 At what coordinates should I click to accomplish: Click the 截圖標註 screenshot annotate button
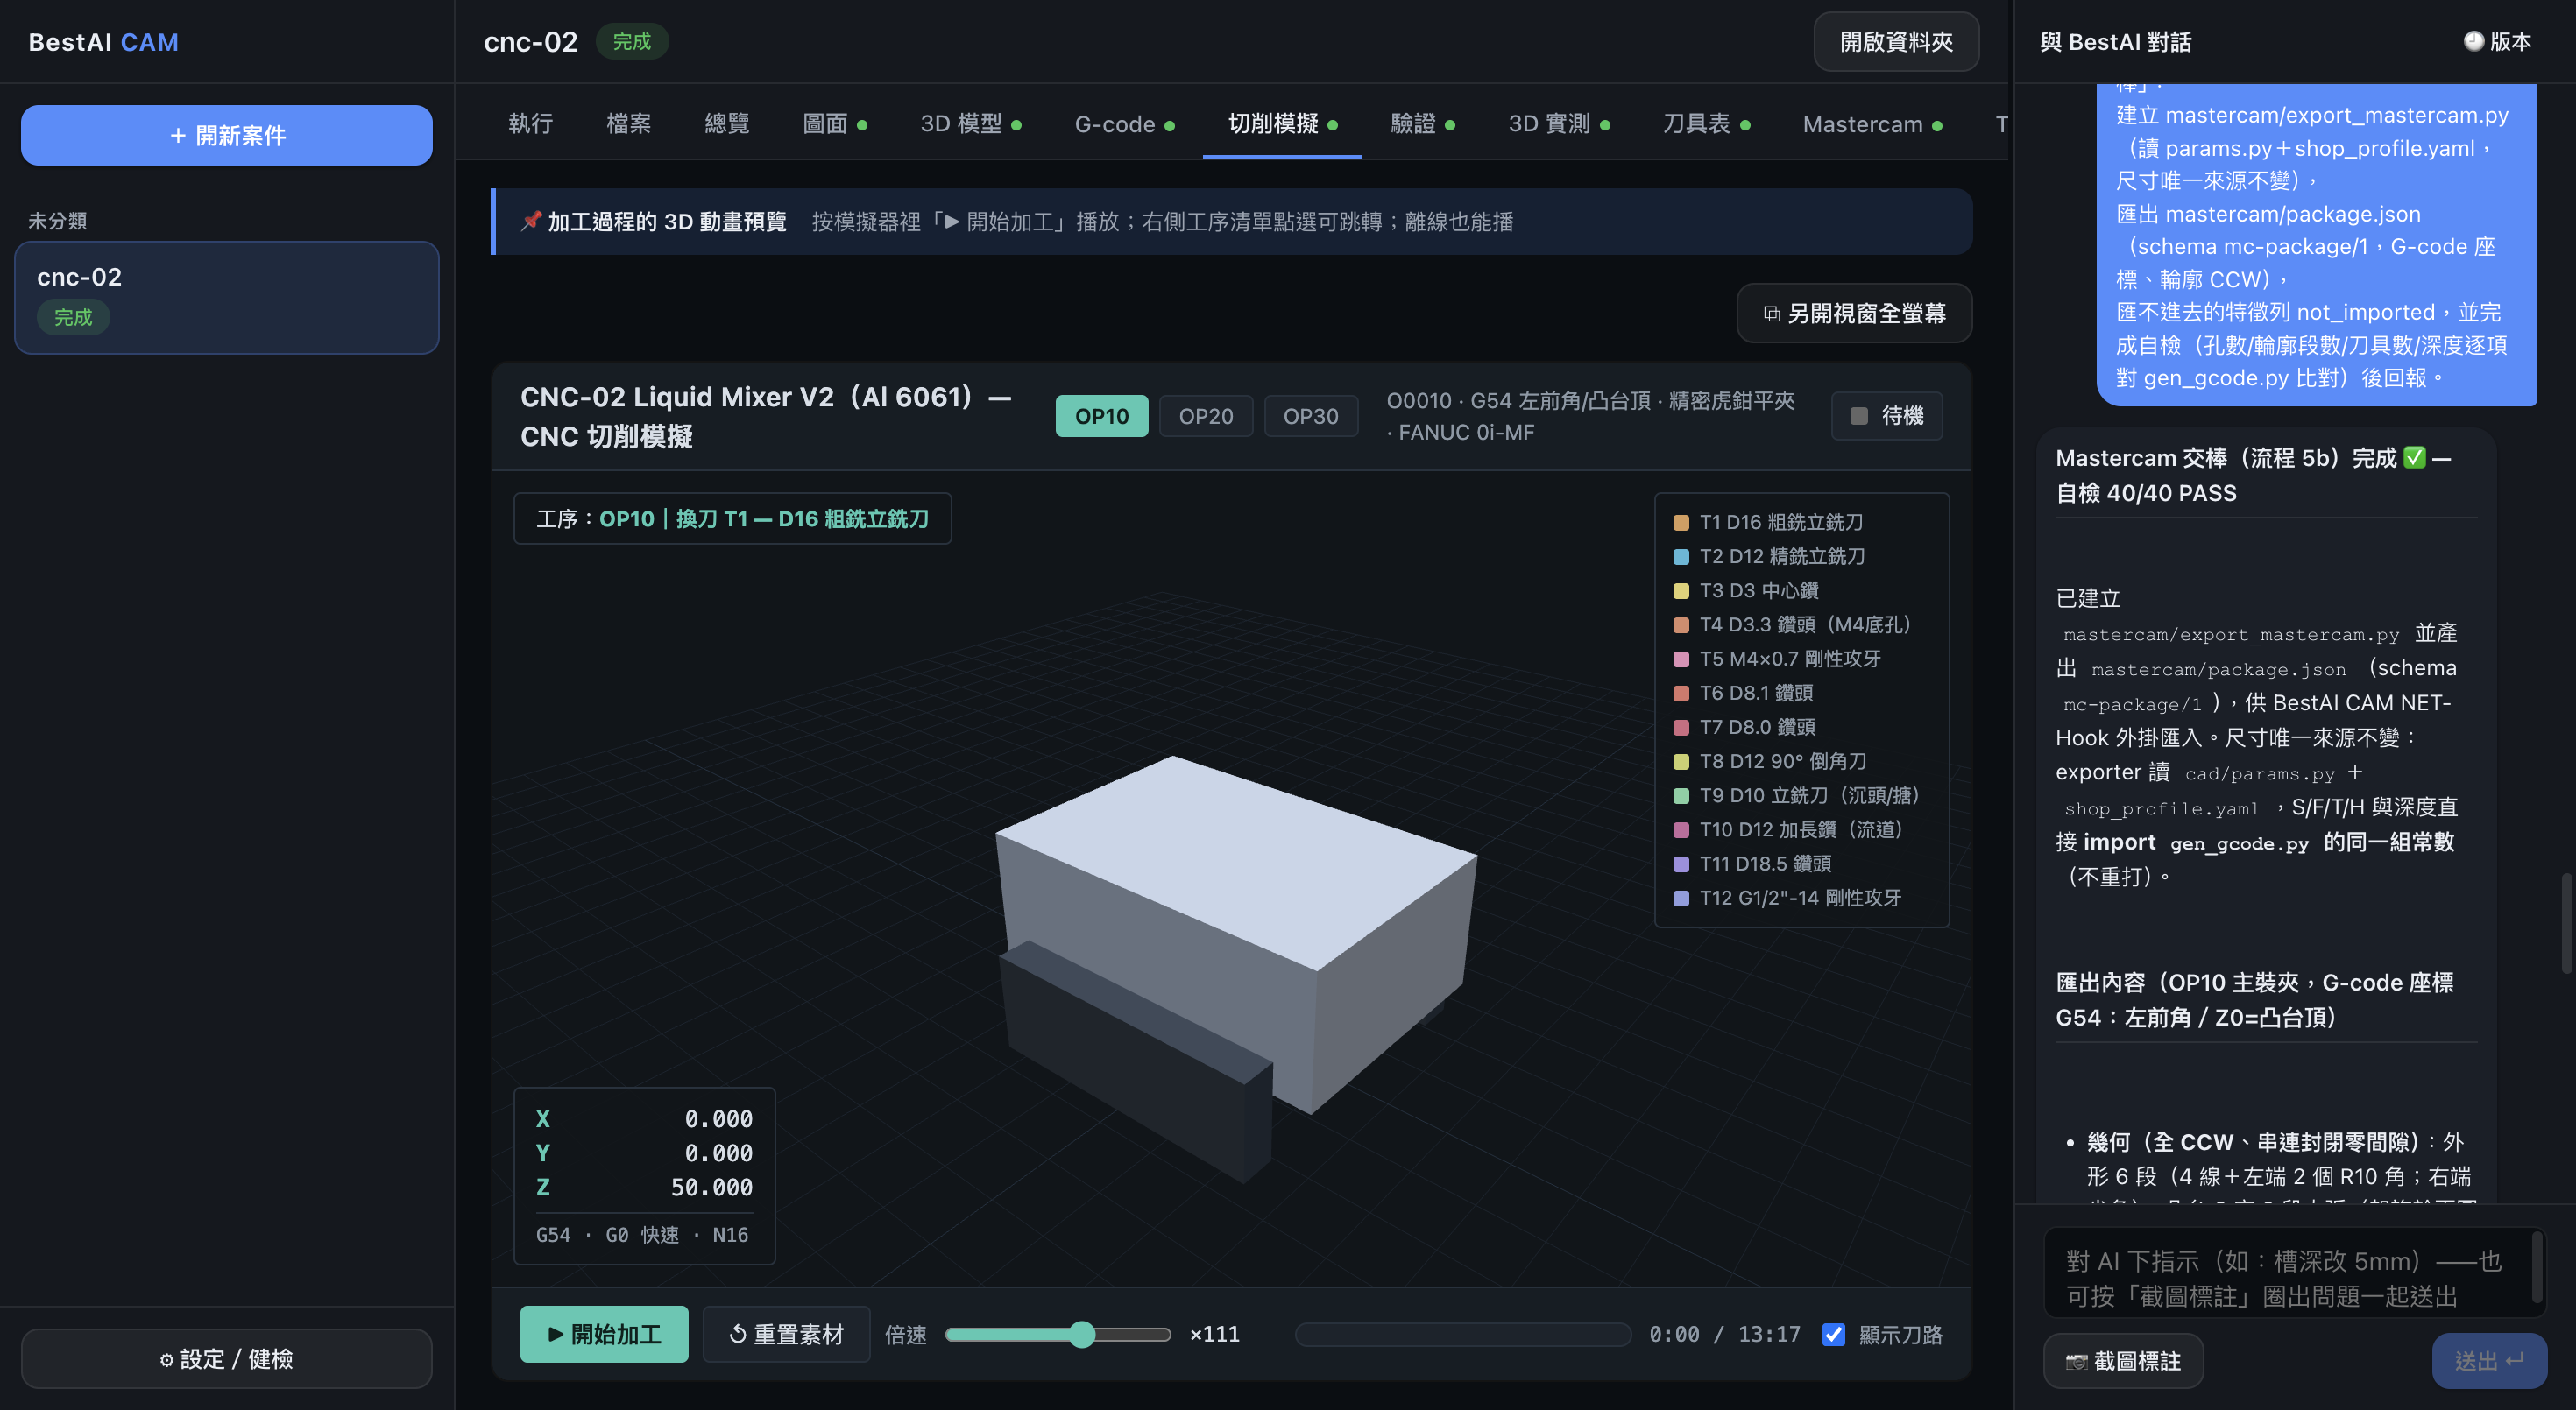click(x=2123, y=1360)
